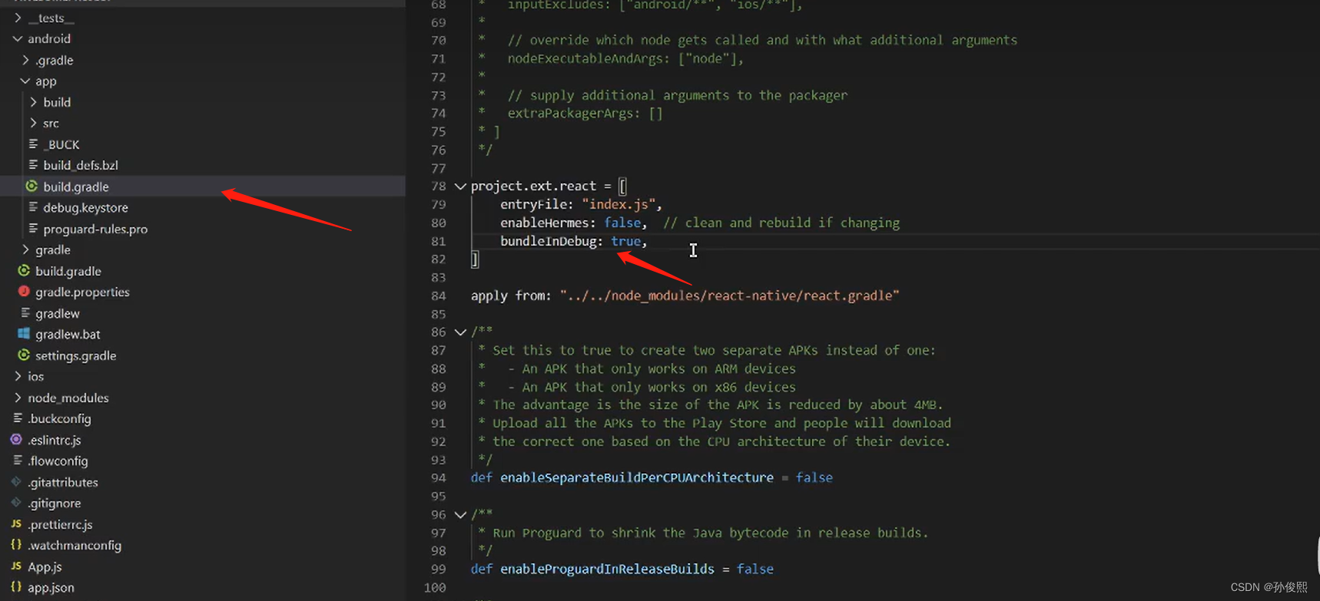Expand the src folder chevron
Image resolution: width=1320 pixels, height=601 pixels.
pos(33,123)
